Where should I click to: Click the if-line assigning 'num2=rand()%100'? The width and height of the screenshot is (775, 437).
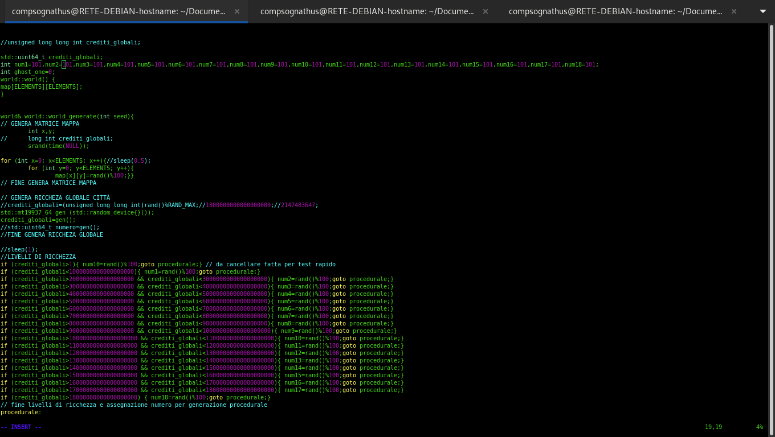point(197,279)
